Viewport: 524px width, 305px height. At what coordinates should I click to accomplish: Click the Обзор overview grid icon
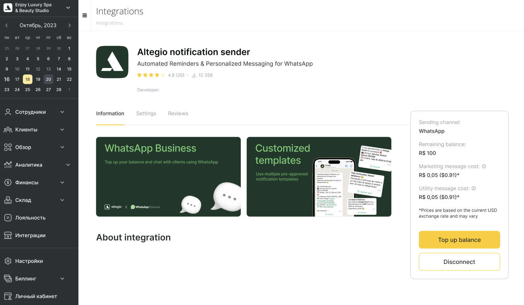(x=8, y=147)
